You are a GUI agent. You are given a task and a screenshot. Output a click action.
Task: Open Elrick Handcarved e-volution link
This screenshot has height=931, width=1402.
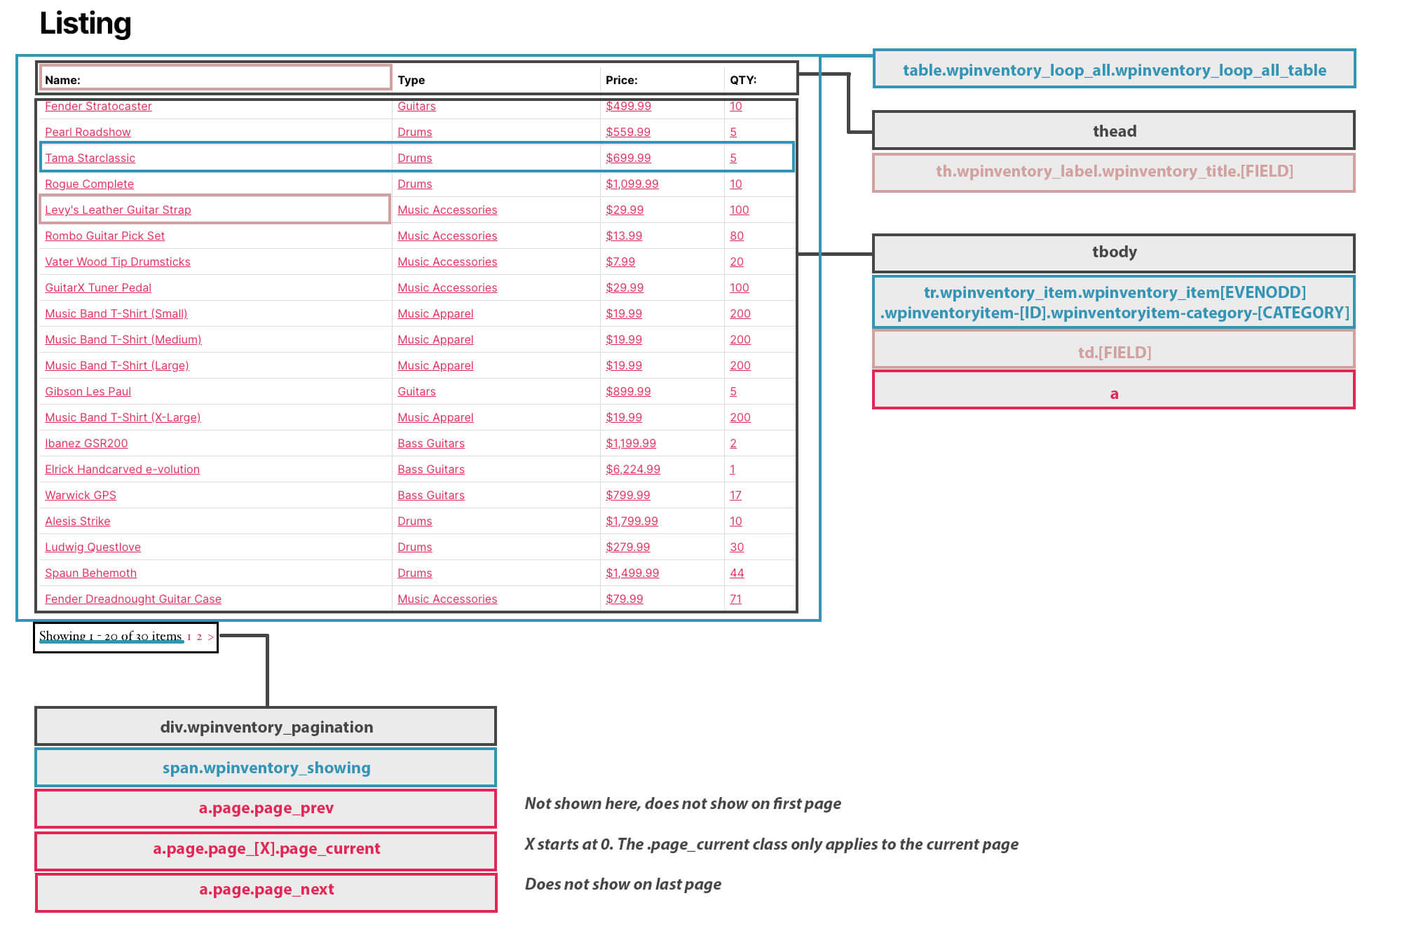(x=122, y=469)
